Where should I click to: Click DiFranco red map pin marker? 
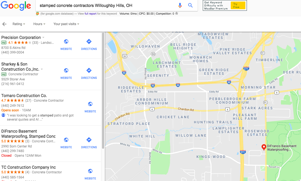point(264,147)
